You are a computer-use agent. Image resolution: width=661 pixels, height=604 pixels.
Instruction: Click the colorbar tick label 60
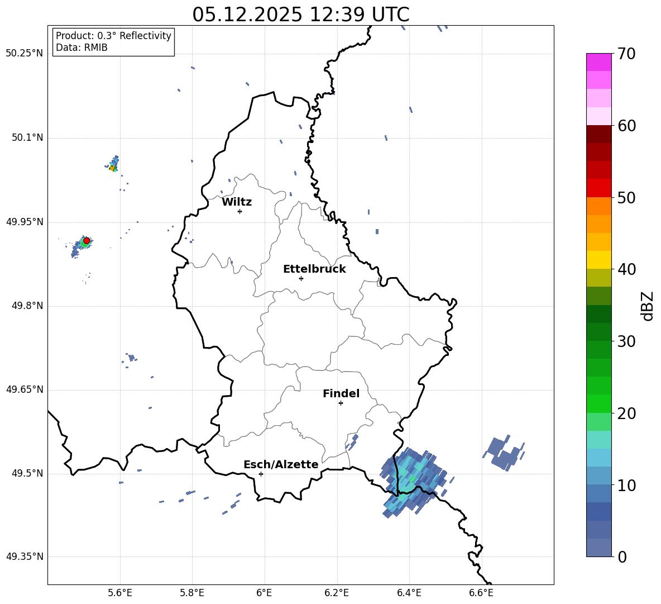626,126
